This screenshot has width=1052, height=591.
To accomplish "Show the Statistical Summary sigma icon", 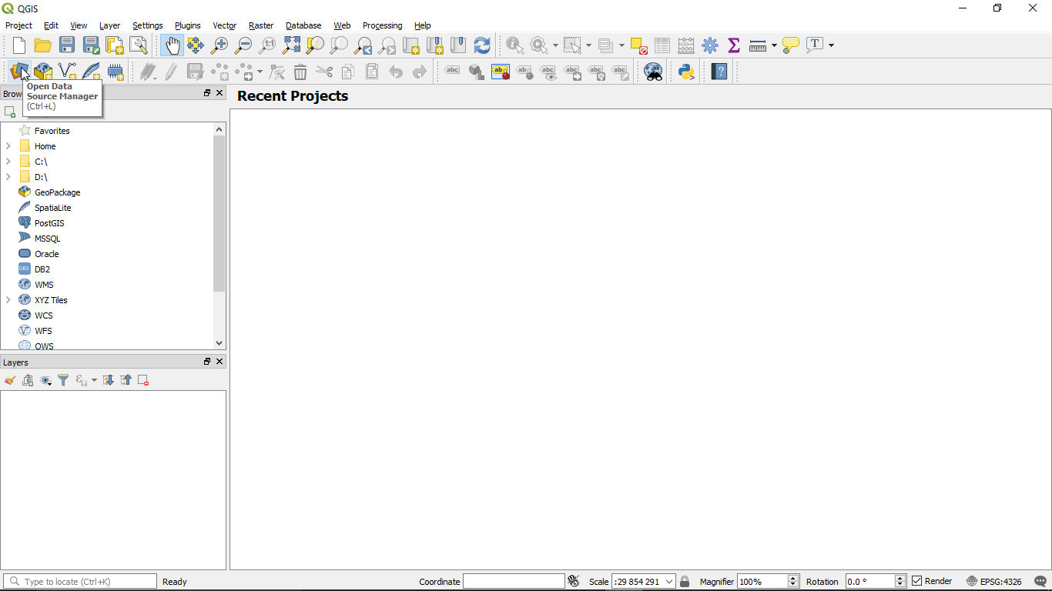I will point(734,45).
